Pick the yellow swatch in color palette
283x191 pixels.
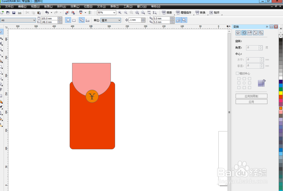click(281, 93)
